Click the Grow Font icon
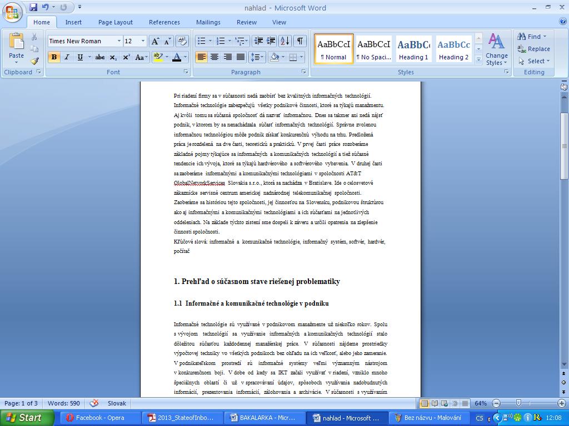The image size is (569, 426). pos(155,41)
